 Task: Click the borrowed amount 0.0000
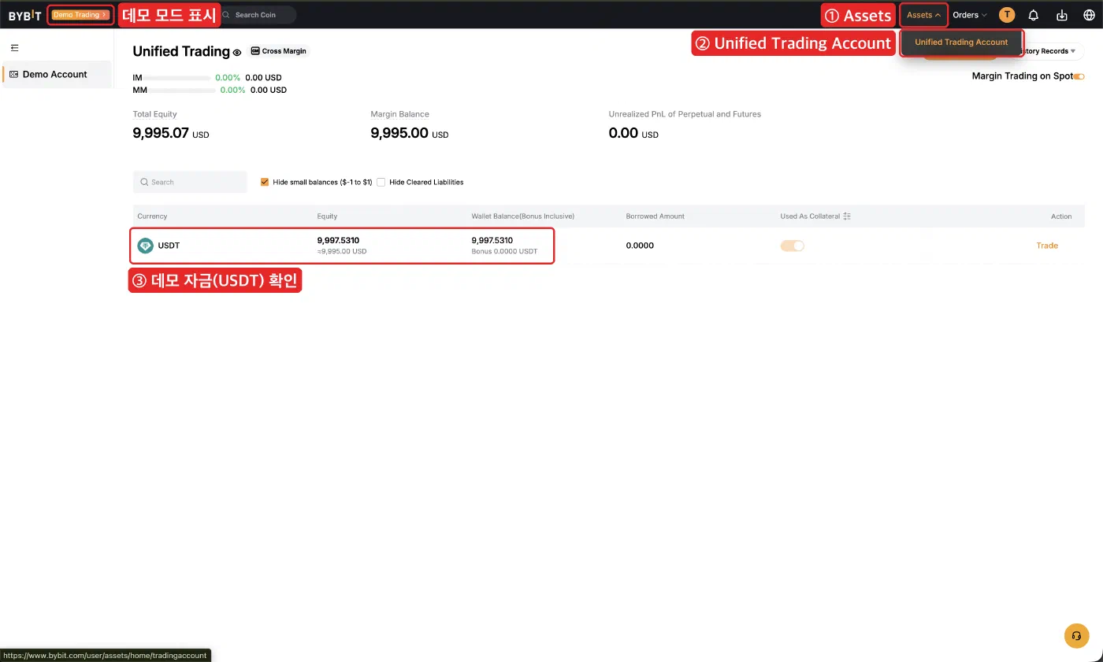[x=640, y=246]
